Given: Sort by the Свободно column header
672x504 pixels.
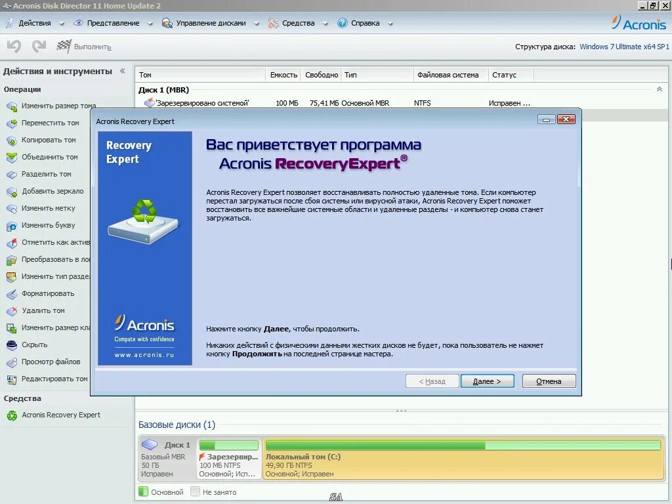Looking at the screenshot, I should click(x=321, y=75).
